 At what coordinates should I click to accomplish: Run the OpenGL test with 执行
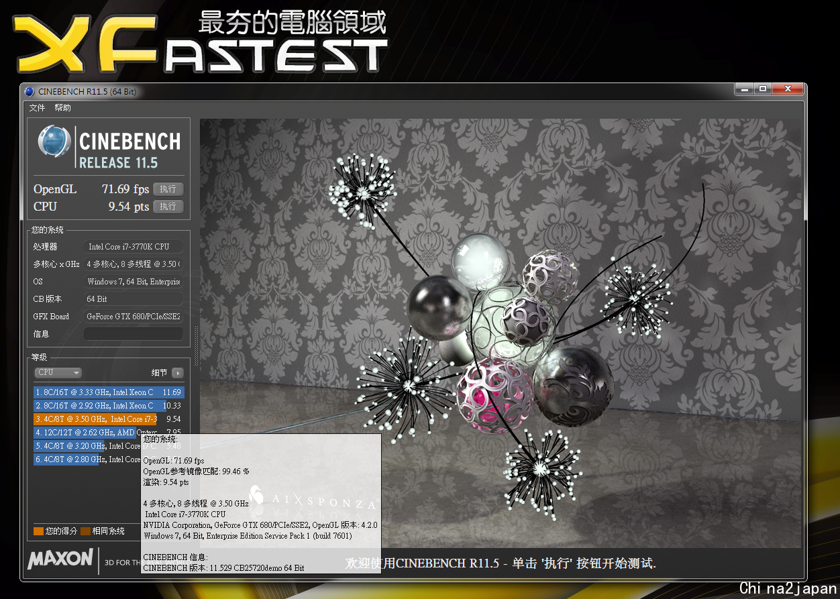168,189
